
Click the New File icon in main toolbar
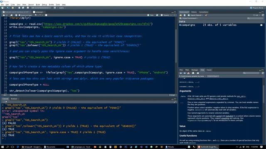point(2,8)
